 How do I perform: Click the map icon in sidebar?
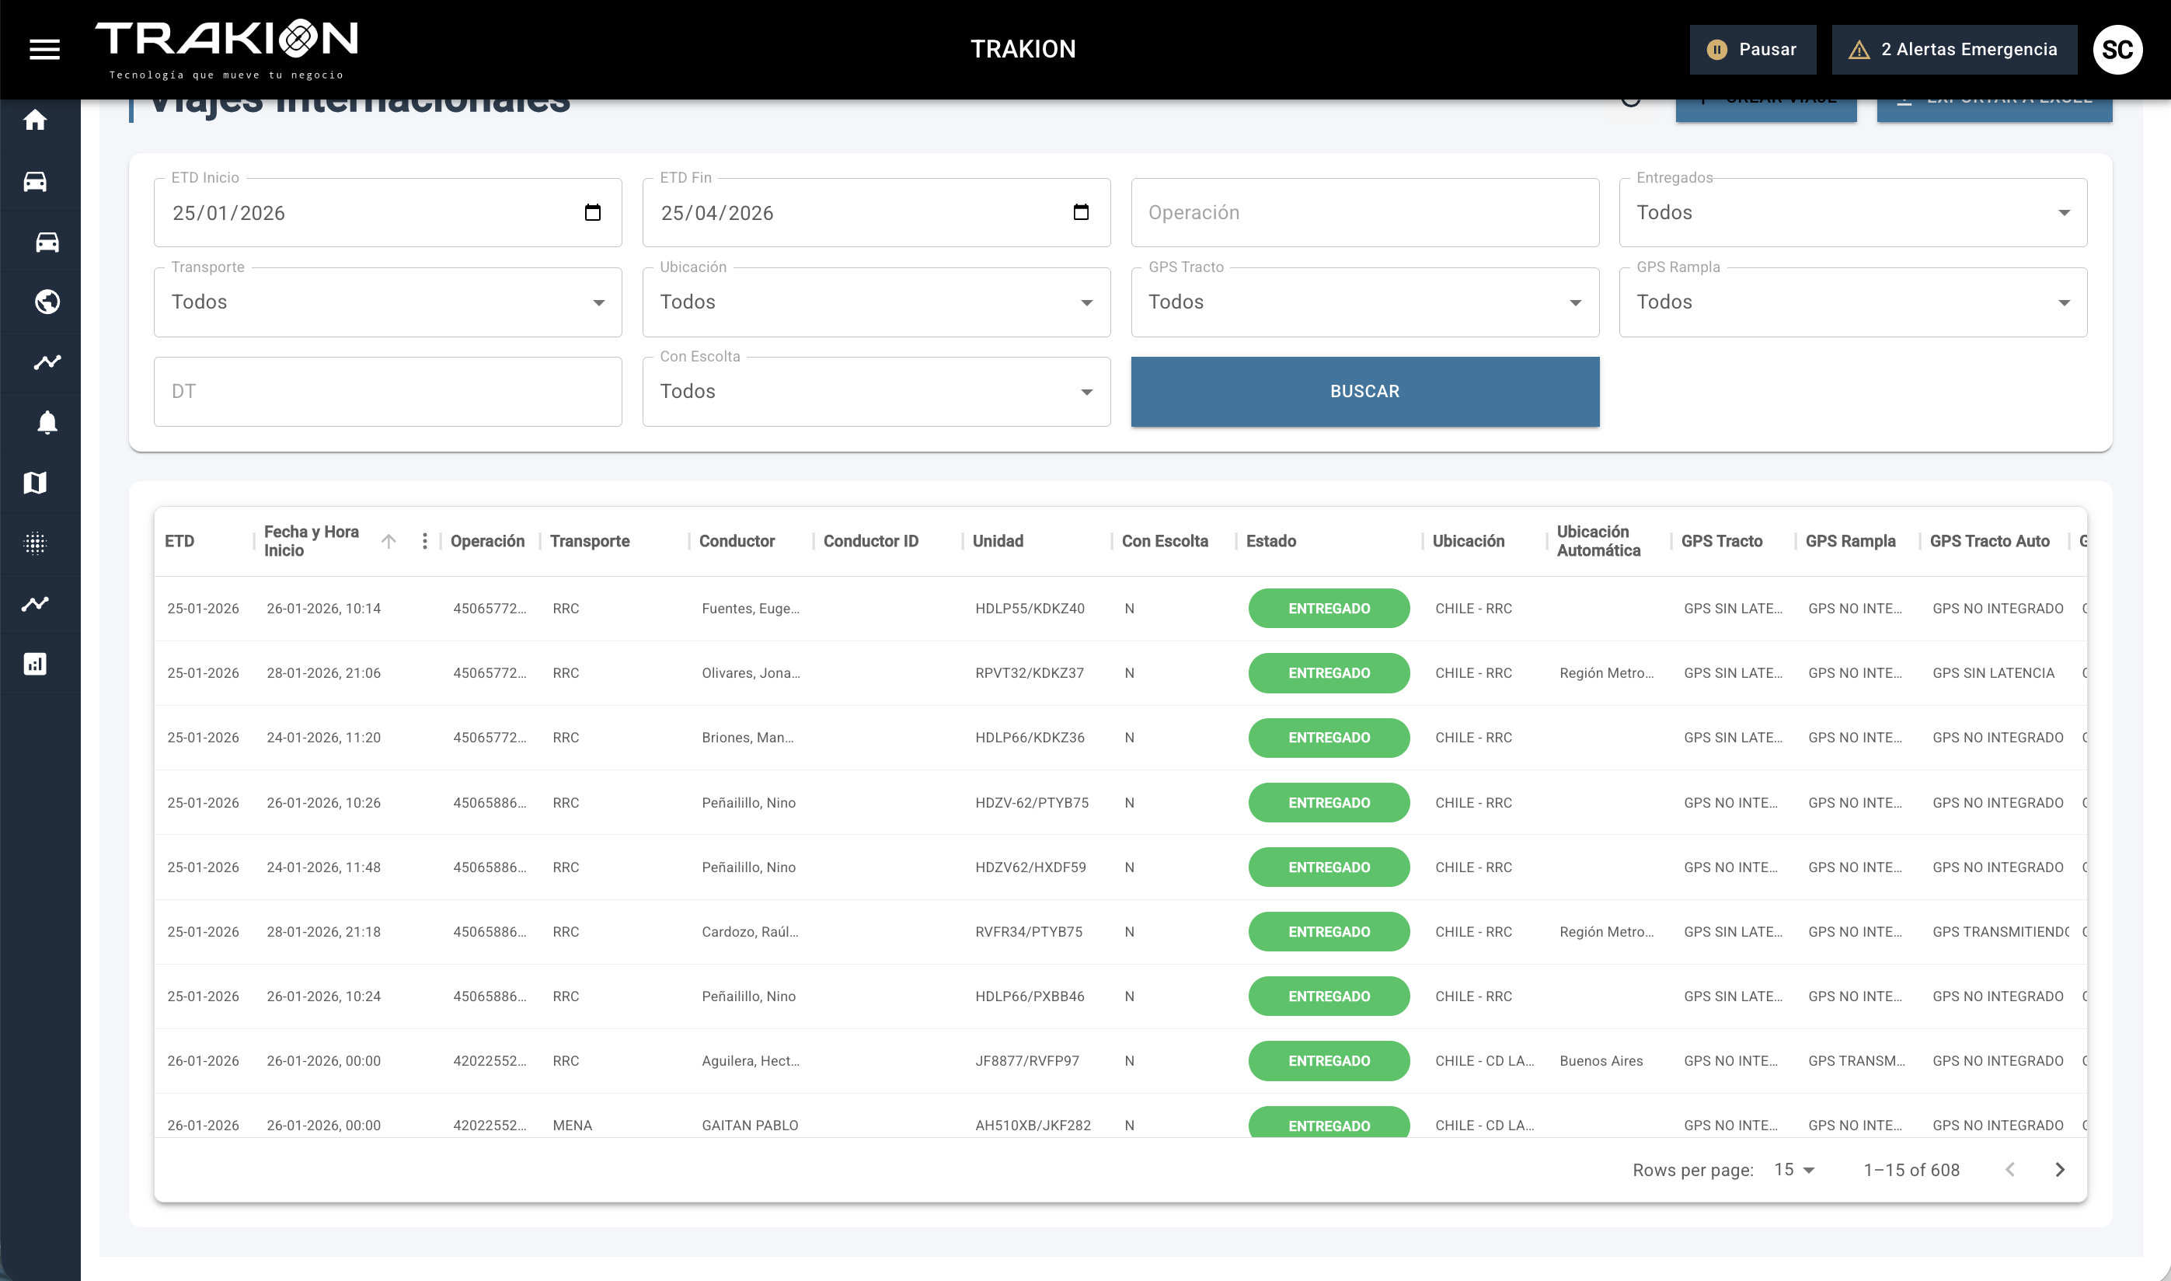pyautogui.click(x=36, y=483)
